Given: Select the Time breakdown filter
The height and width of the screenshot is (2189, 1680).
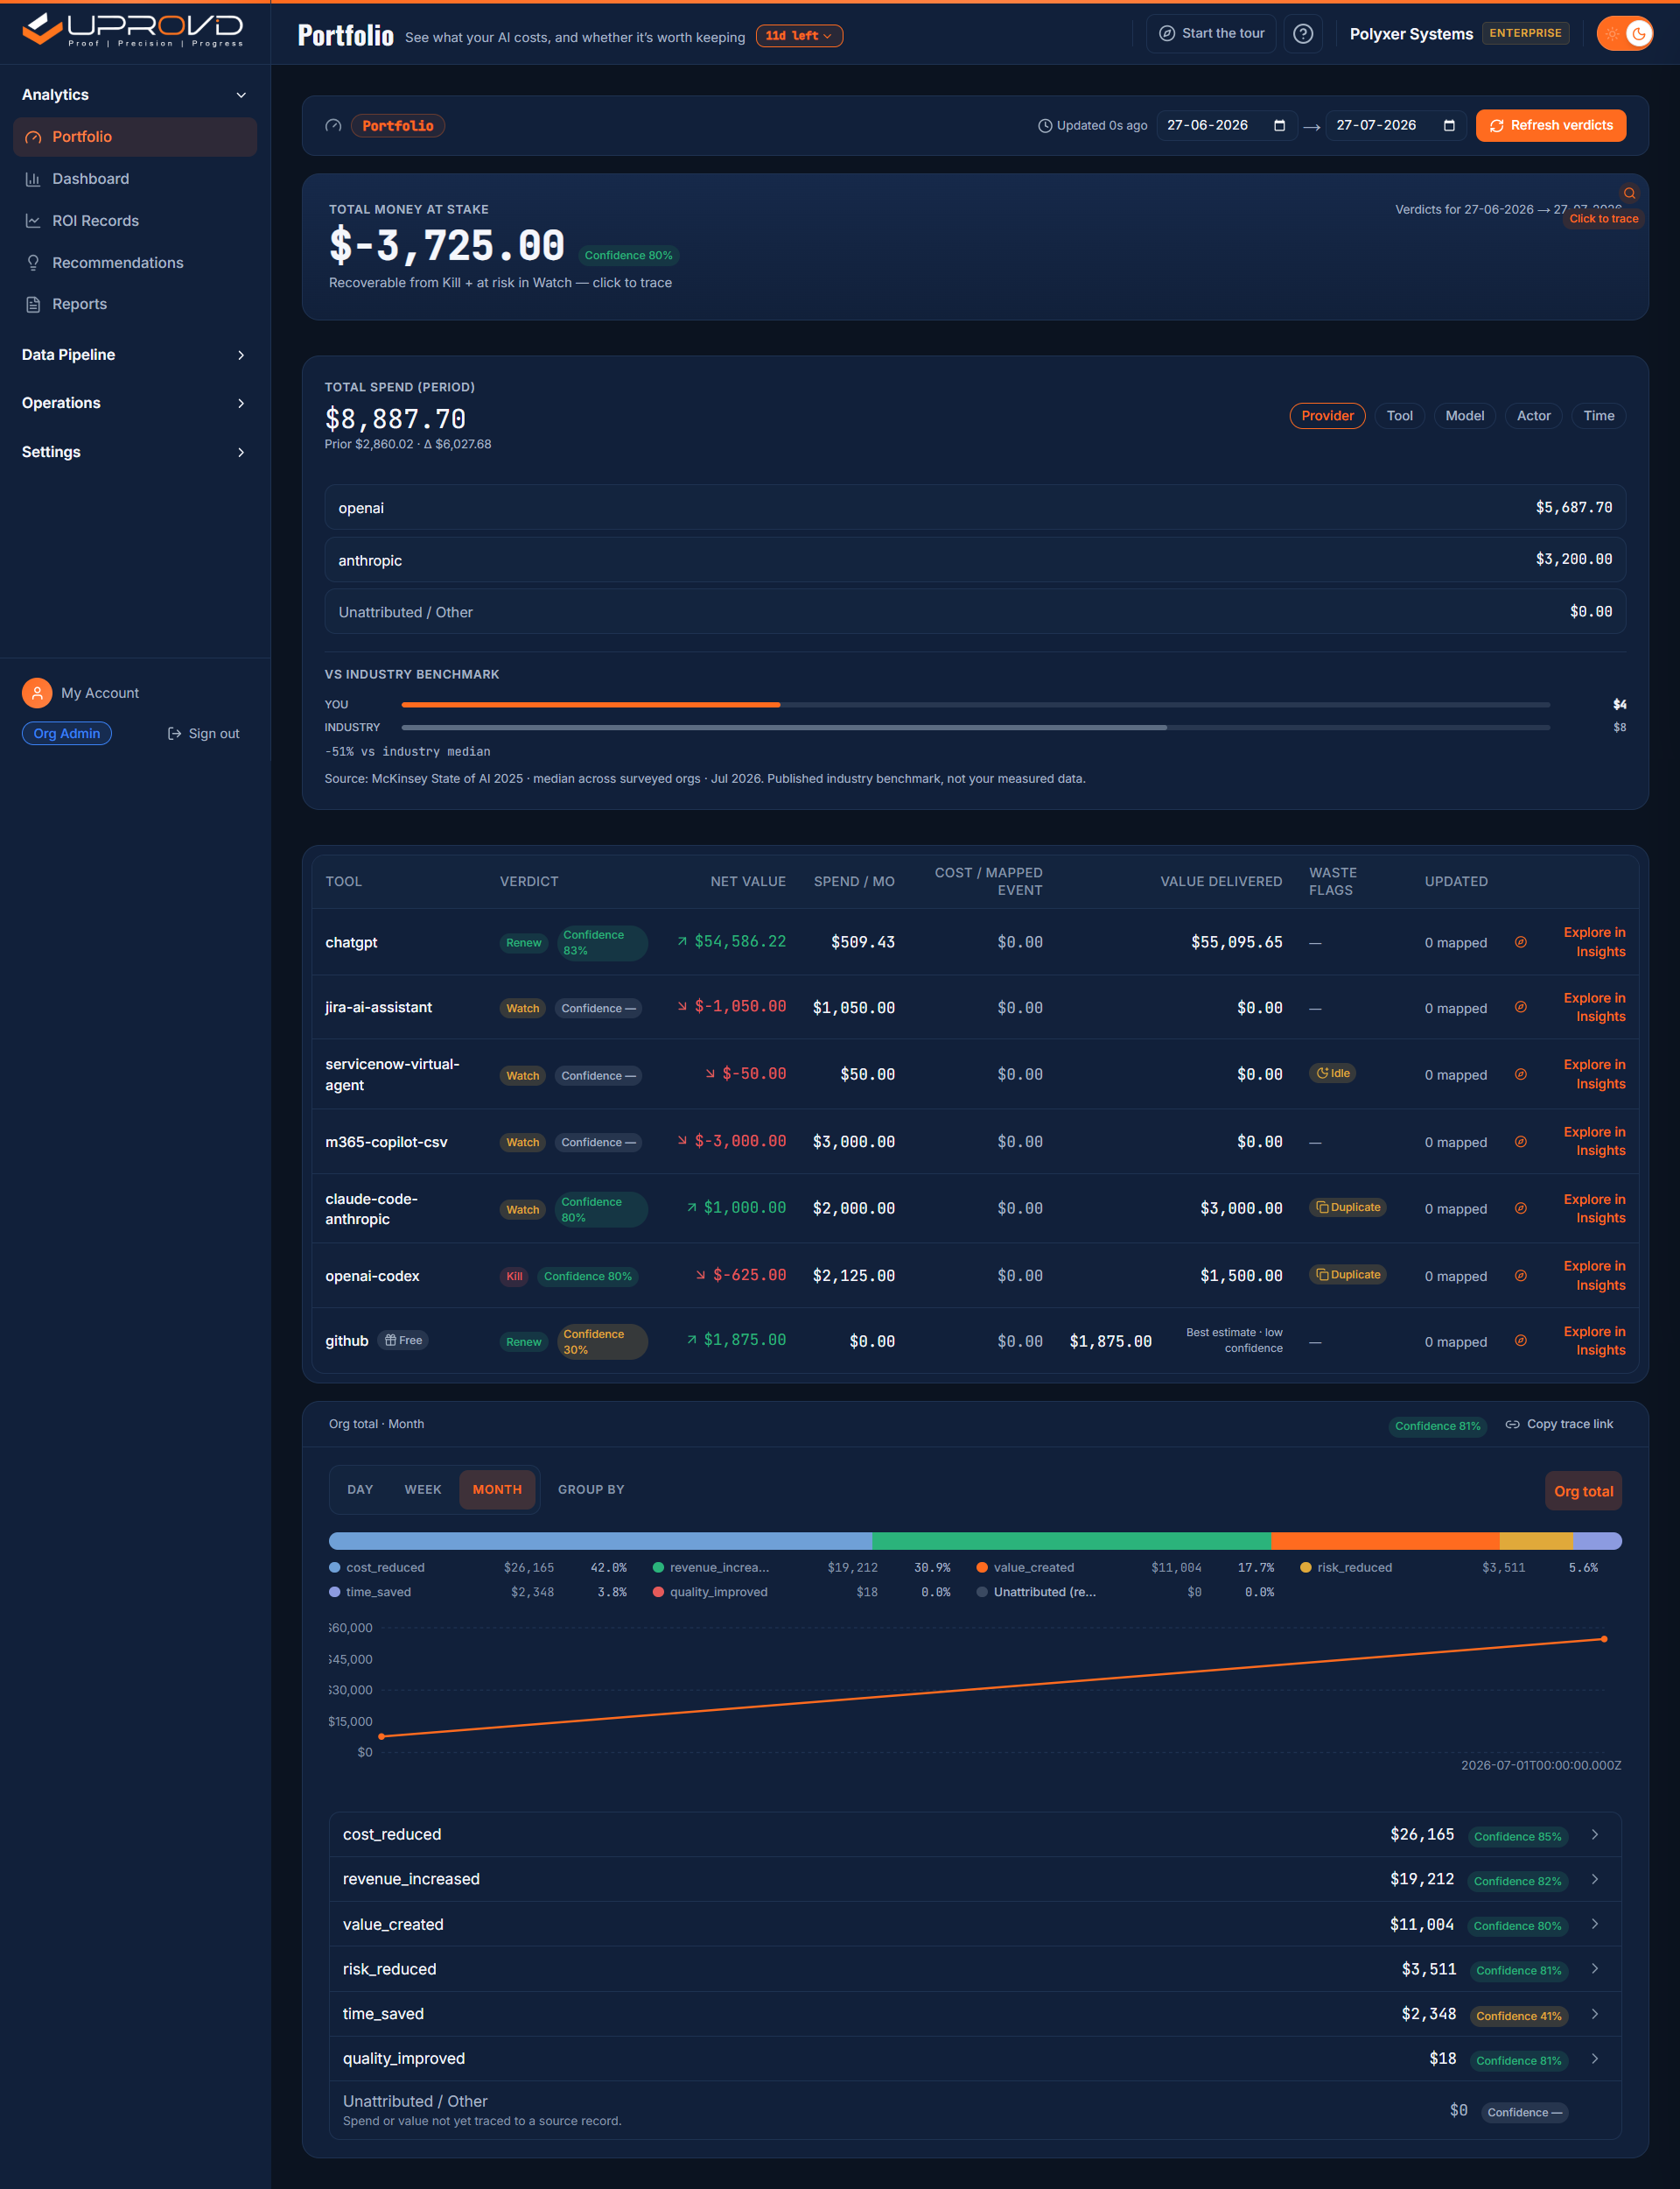Looking at the screenshot, I should point(1598,416).
